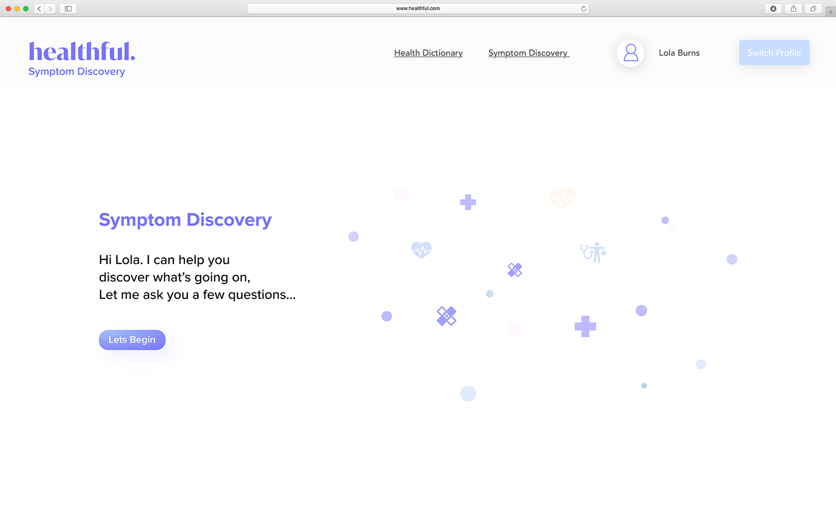Show all tabs with the tab overview icon
This screenshot has width=836, height=522.
813,8
